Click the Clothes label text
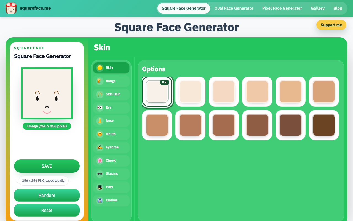 [x=112, y=200]
